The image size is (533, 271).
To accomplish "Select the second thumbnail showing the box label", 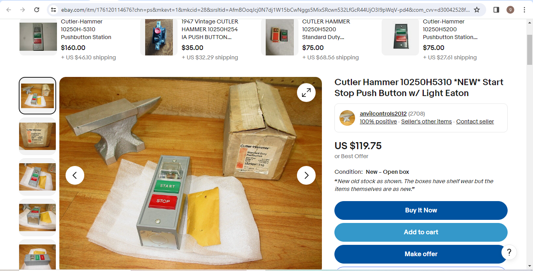I will (37, 136).
